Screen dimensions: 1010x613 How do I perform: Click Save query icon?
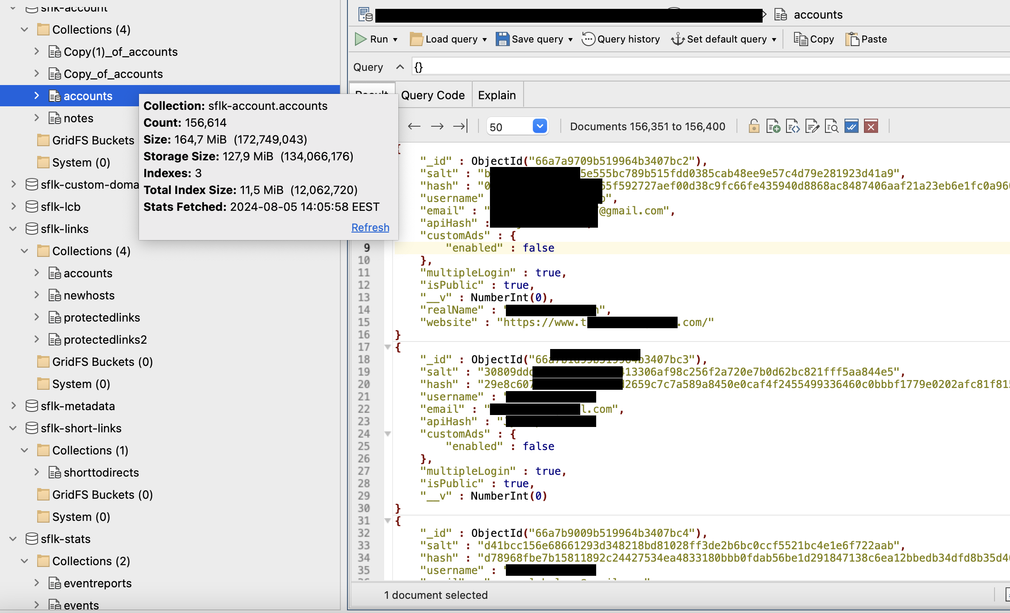502,39
